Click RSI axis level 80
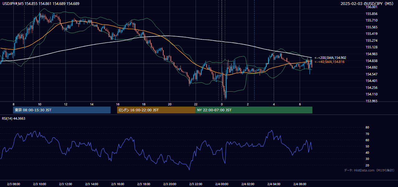 click(x=367, y=127)
